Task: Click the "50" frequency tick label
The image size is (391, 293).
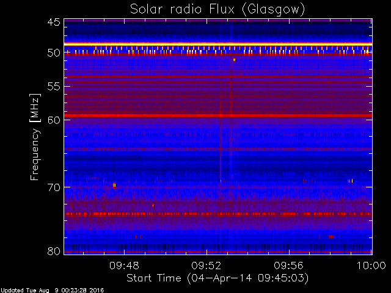Action: (x=54, y=53)
